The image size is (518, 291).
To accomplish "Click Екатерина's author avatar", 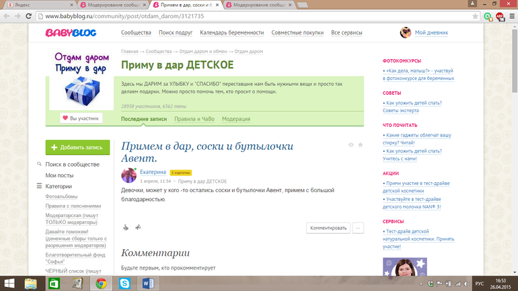I will point(128,175).
